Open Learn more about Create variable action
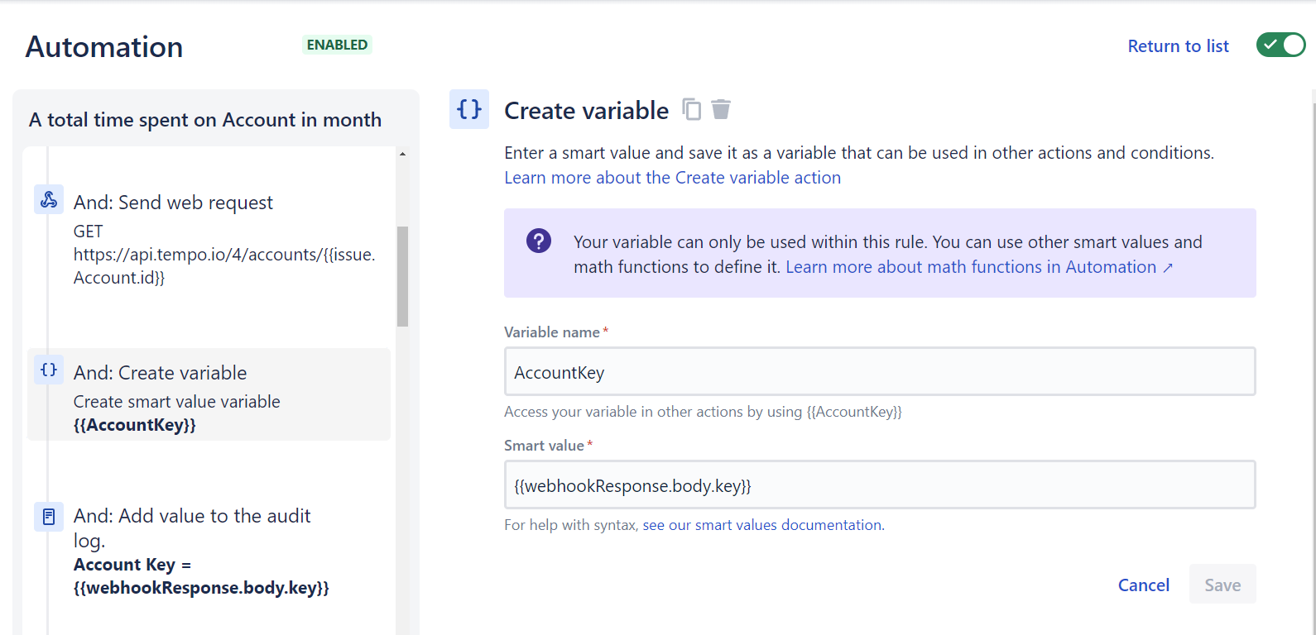This screenshot has height=635, width=1316. pyautogui.click(x=672, y=178)
